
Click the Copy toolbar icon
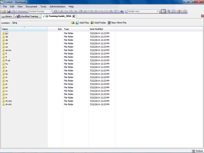pyautogui.click(x=66, y=11)
